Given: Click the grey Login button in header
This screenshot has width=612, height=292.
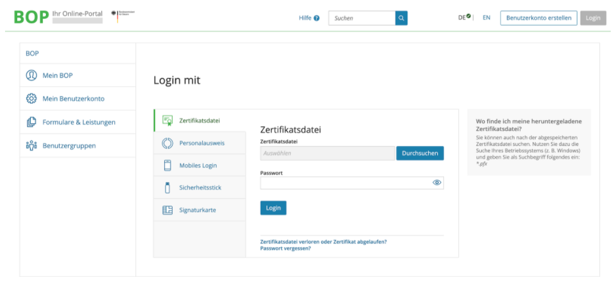Looking at the screenshot, I should point(593,18).
